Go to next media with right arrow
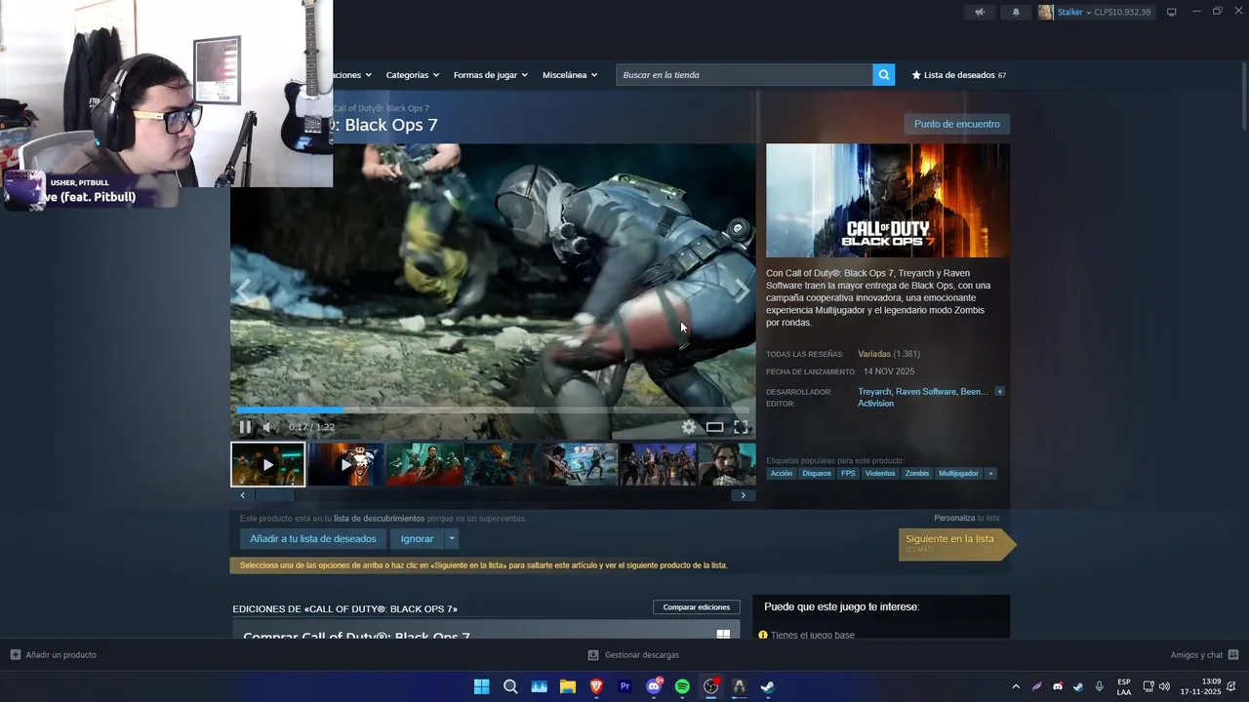The height and width of the screenshot is (702, 1249). tap(742, 291)
